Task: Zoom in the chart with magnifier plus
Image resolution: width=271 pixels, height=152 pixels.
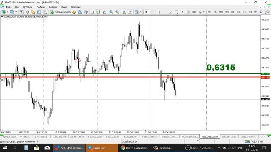Action: click(x=111, y=12)
